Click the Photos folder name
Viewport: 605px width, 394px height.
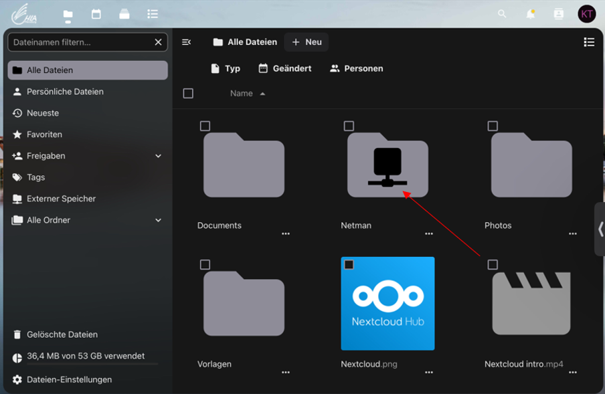pyautogui.click(x=498, y=225)
